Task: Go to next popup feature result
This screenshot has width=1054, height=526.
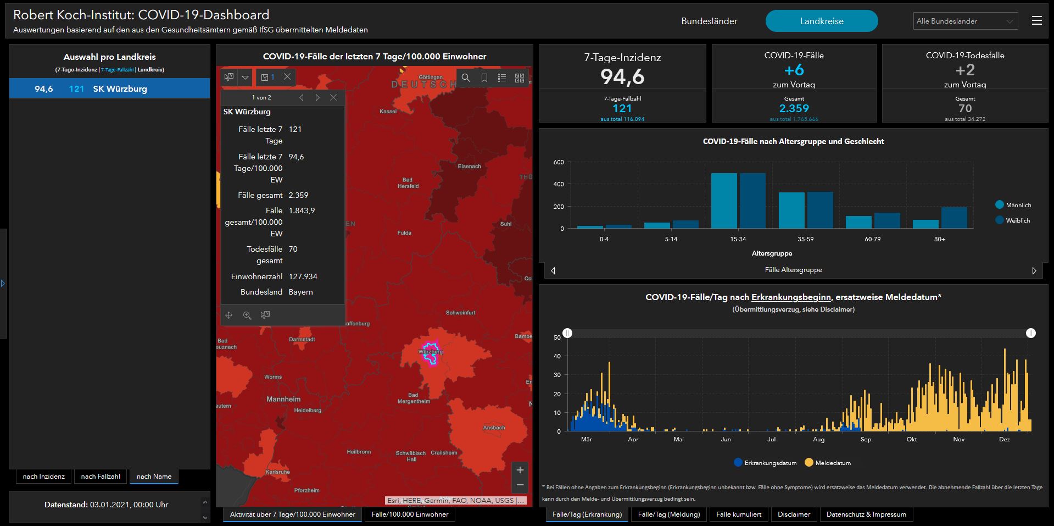Action: [317, 97]
